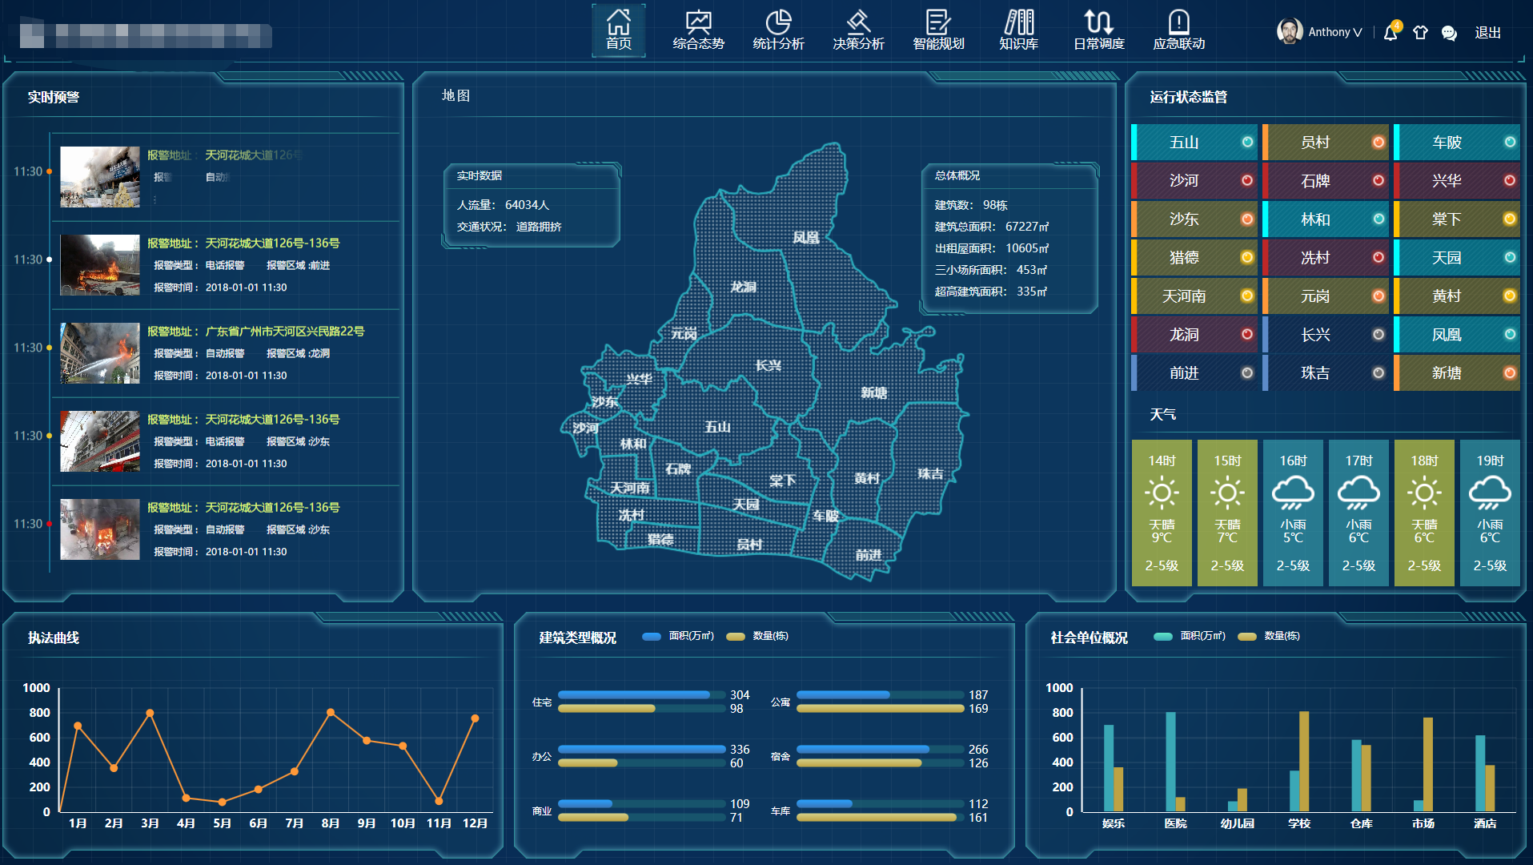Select the 员村 status tile
The width and height of the screenshot is (1533, 865).
[1326, 142]
